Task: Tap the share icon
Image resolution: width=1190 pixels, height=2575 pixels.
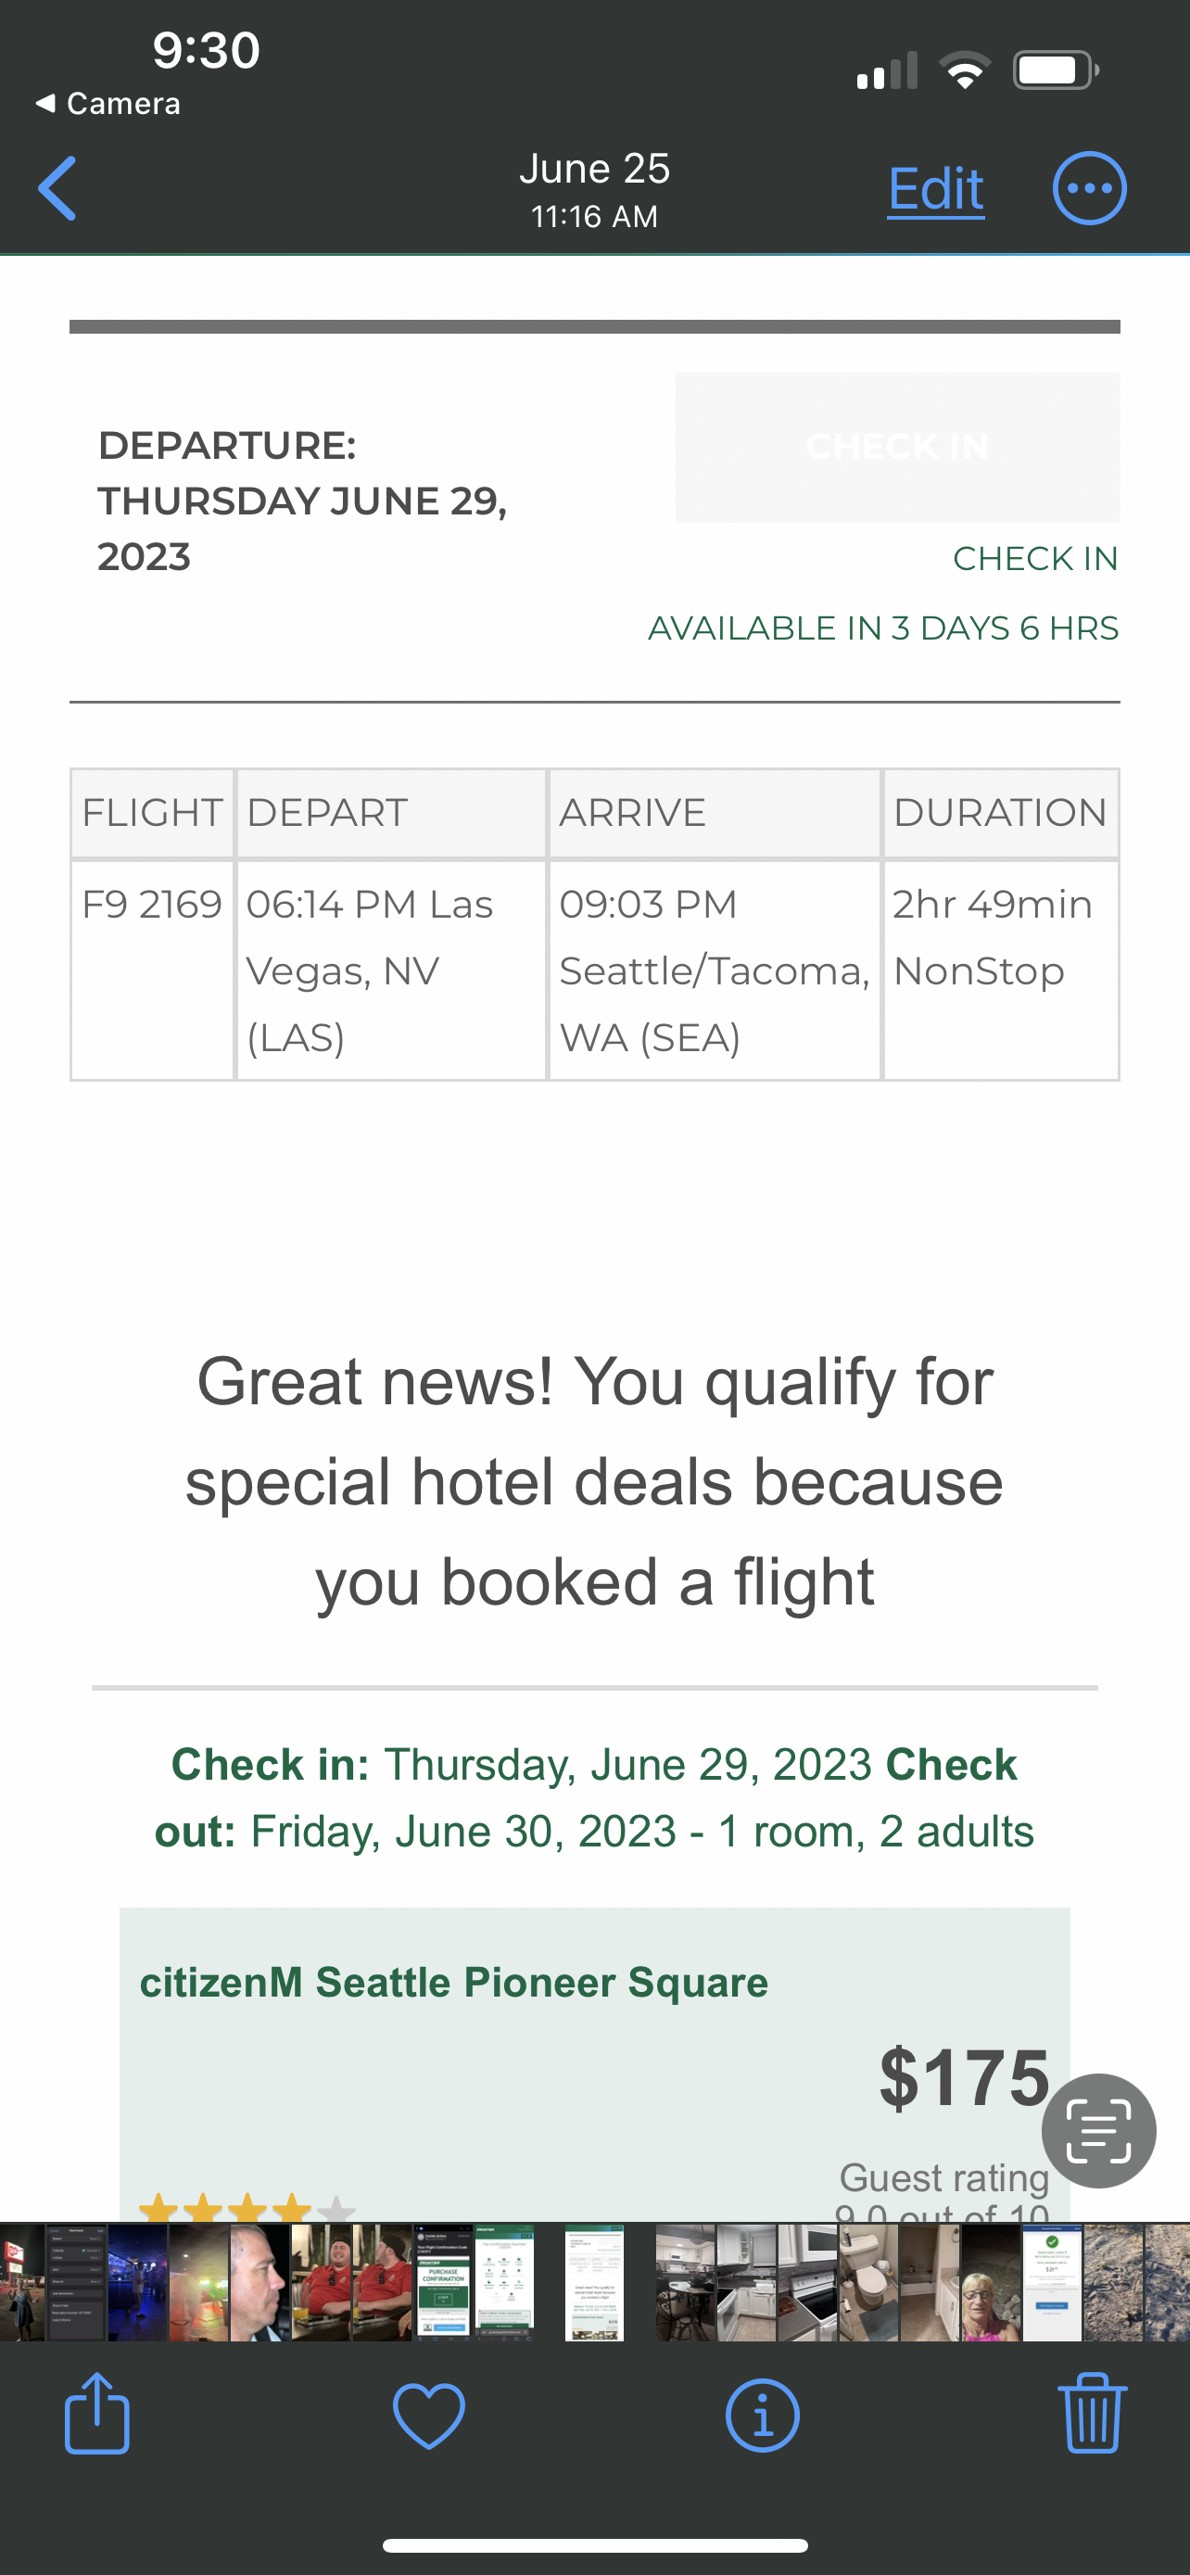Action: pos(97,2415)
